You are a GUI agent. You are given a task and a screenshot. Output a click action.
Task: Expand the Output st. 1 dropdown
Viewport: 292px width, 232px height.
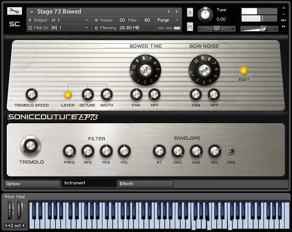86,20
